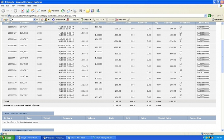Click My Computer zone in status bar

click(207, 134)
